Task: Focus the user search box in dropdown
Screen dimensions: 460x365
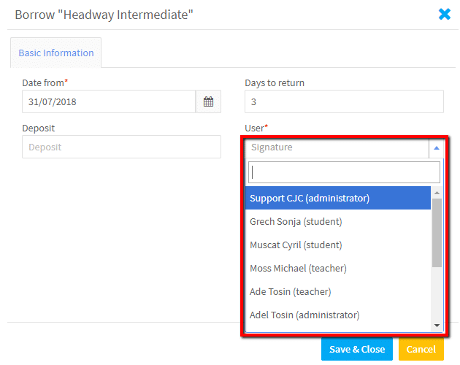Action: tap(344, 172)
